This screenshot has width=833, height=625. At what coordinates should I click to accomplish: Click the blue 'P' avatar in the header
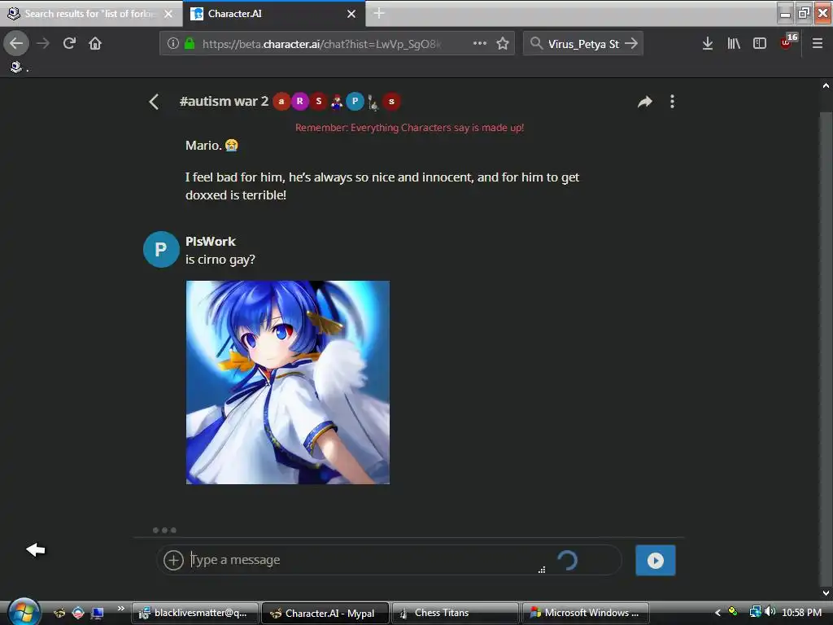[355, 102]
